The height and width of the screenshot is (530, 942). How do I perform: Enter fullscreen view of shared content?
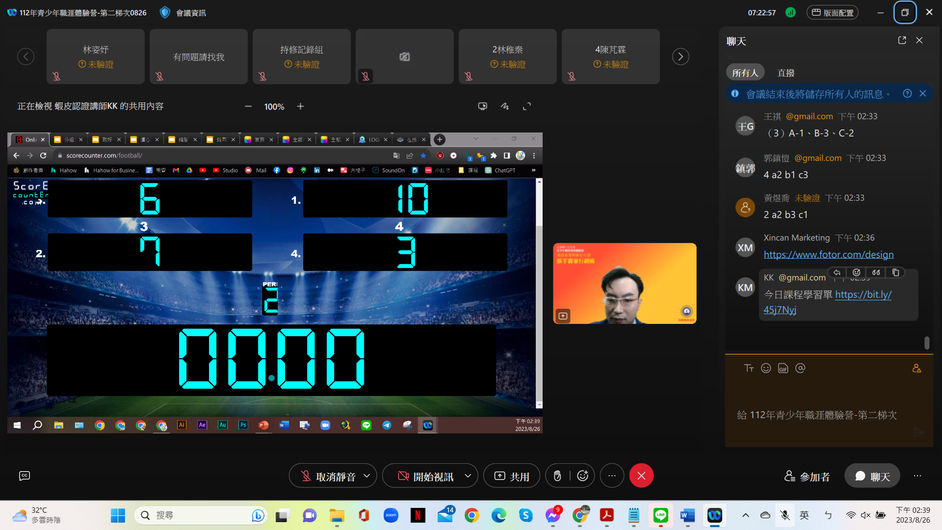(526, 106)
